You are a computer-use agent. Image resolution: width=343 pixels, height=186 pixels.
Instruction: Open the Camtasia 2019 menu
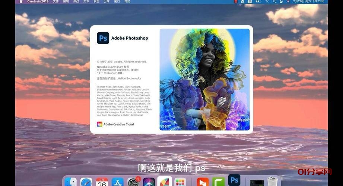(x=38, y=1)
